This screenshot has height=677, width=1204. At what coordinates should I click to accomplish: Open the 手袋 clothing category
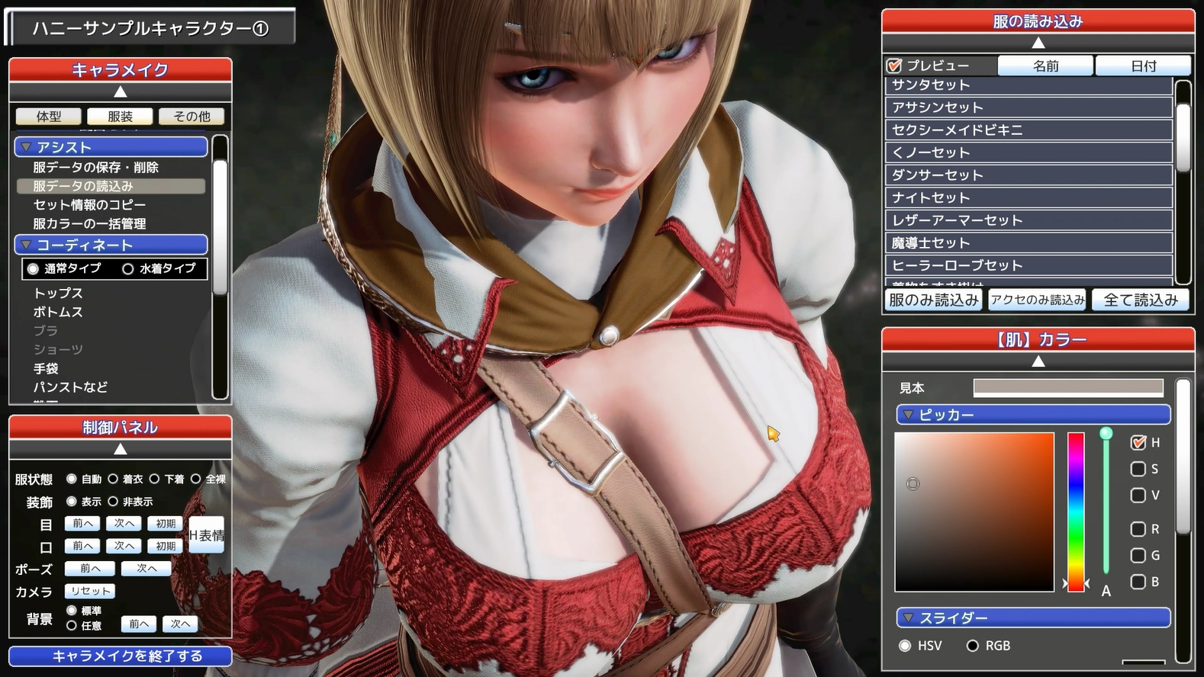46,368
